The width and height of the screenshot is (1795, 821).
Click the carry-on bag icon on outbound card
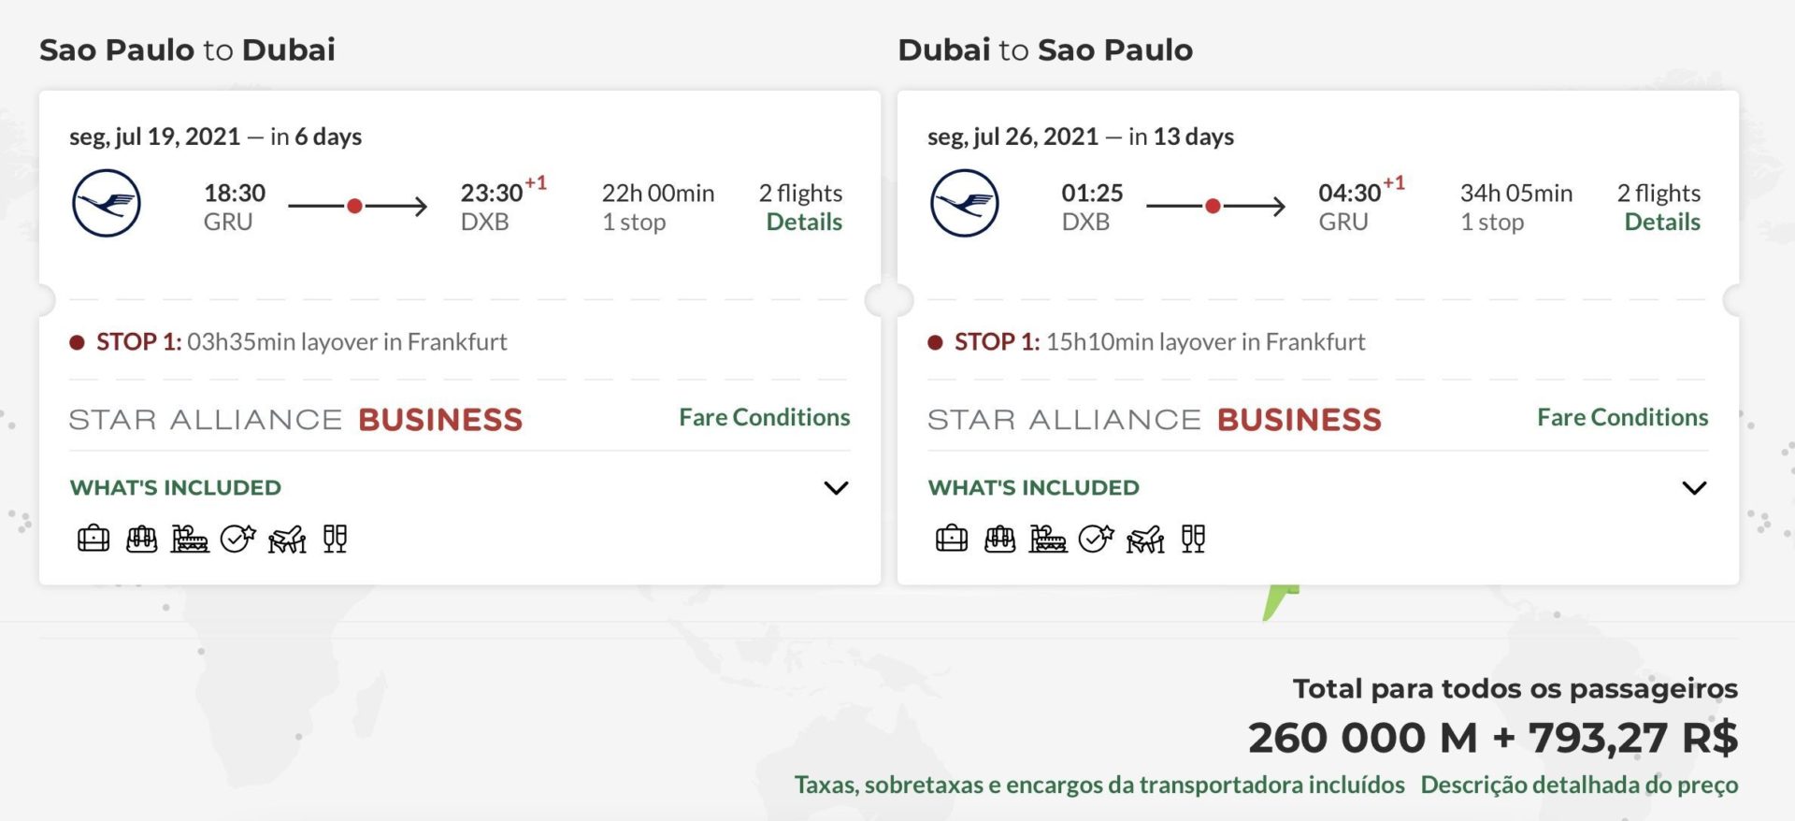pyautogui.click(x=142, y=539)
